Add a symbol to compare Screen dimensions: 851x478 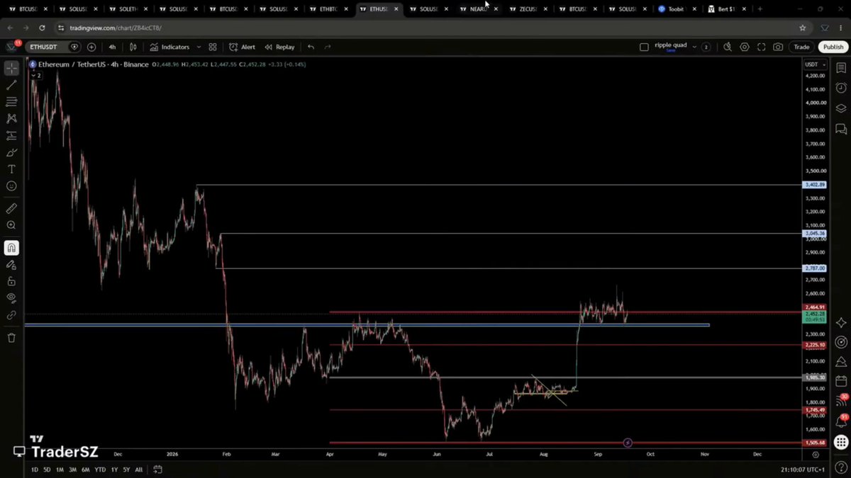click(91, 47)
